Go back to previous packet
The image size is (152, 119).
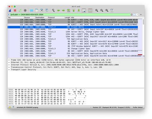pyautogui.click(x=58, y=10)
